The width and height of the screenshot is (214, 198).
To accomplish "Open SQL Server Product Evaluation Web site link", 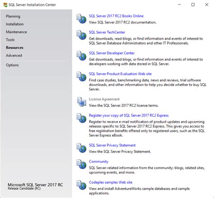I will [120, 74].
